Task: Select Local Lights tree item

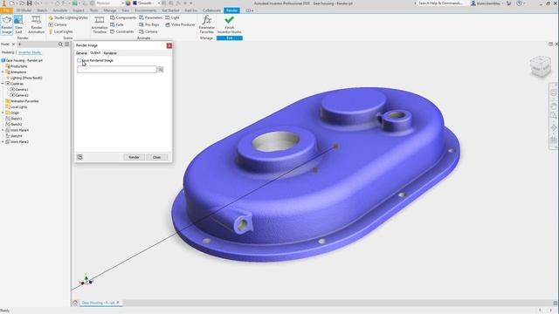Action: [16, 106]
